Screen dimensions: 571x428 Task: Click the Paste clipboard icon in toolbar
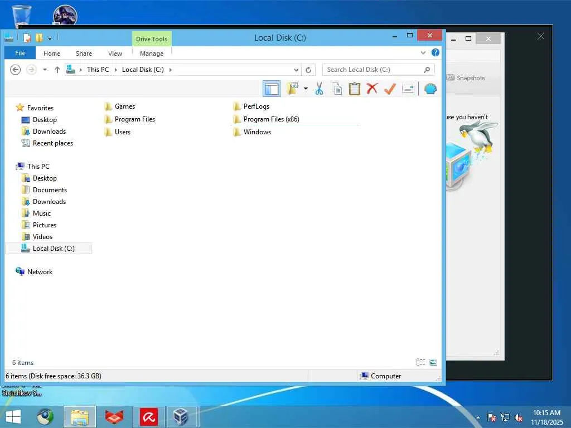pyautogui.click(x=354, y=89)
